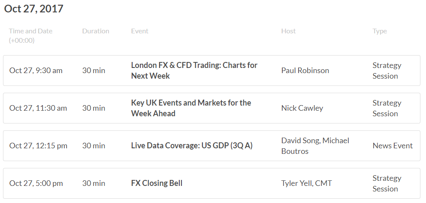This screenshot has height=203, width=426.
Task: Click the Oct 27, 11:30 am time cell
Action: pos(38,108)
